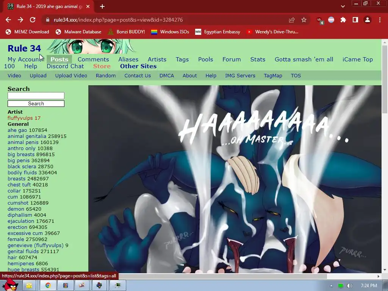Click the Video submenu link
The width and height of the screenshot is (388, 291).
(x=14, y=76)
